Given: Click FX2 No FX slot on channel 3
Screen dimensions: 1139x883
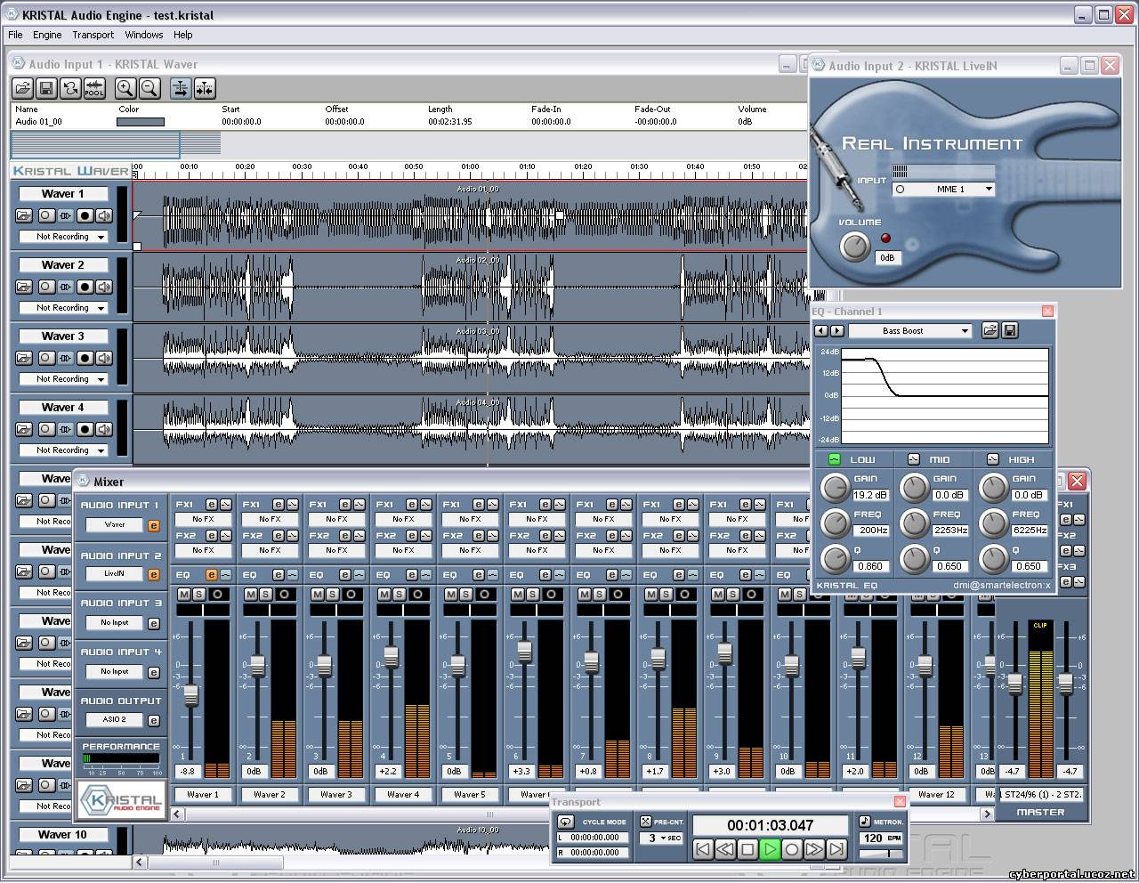Looking at the screenshot, I should 336,550.
